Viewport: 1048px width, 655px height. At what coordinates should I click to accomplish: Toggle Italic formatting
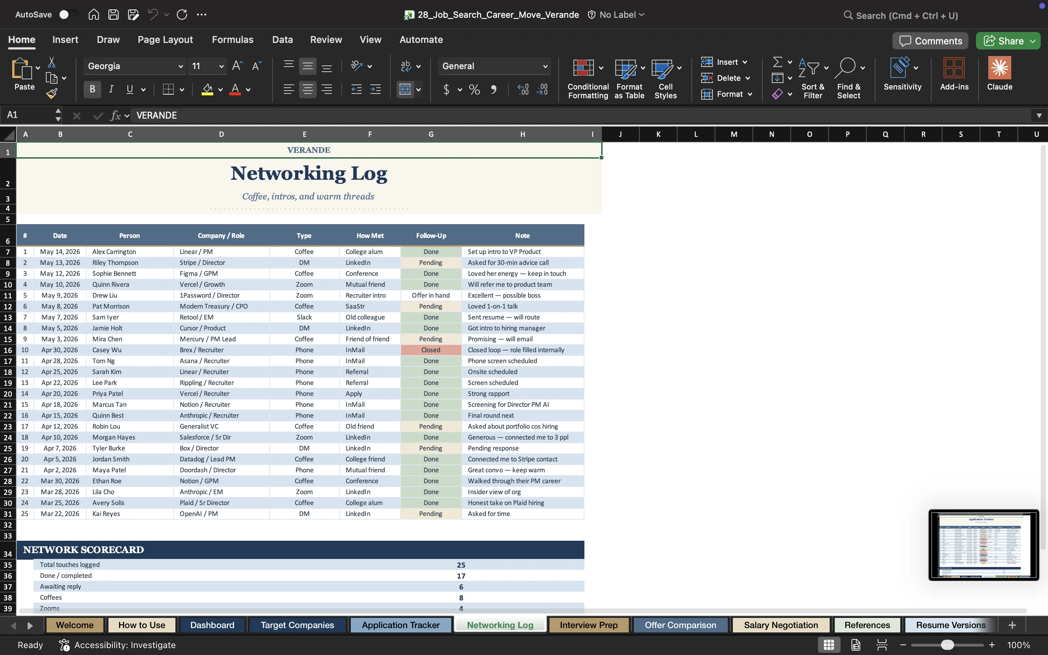coord(111,90)
